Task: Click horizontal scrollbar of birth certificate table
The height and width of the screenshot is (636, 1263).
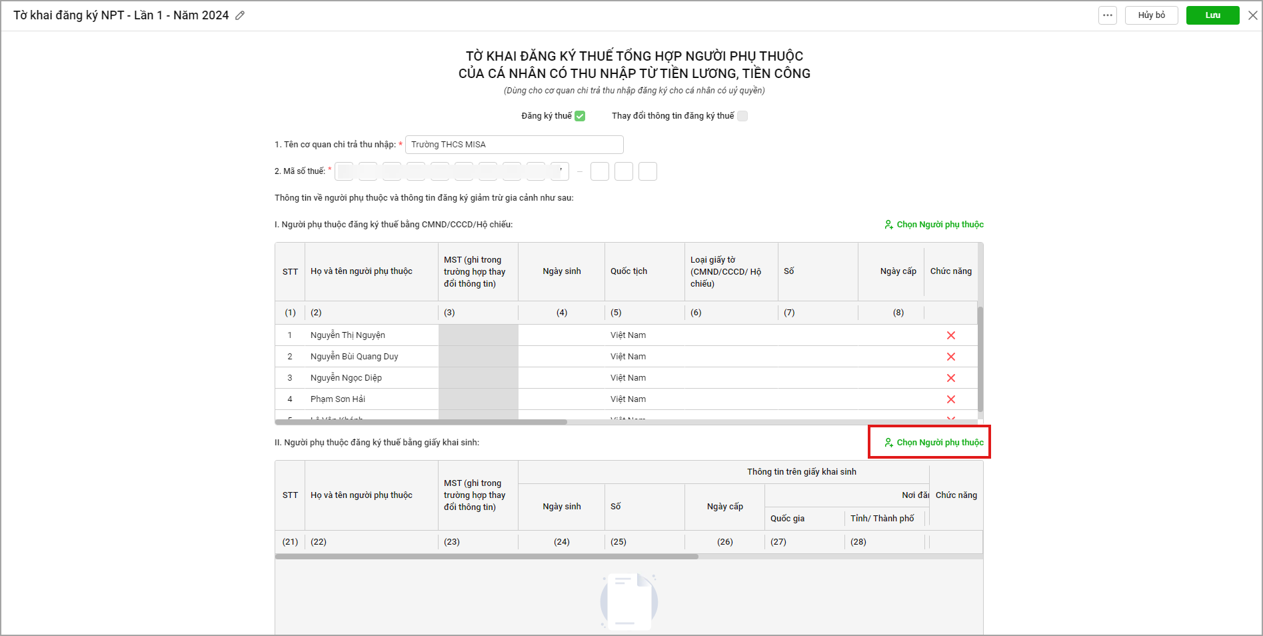Action: [x=487, y=556]
